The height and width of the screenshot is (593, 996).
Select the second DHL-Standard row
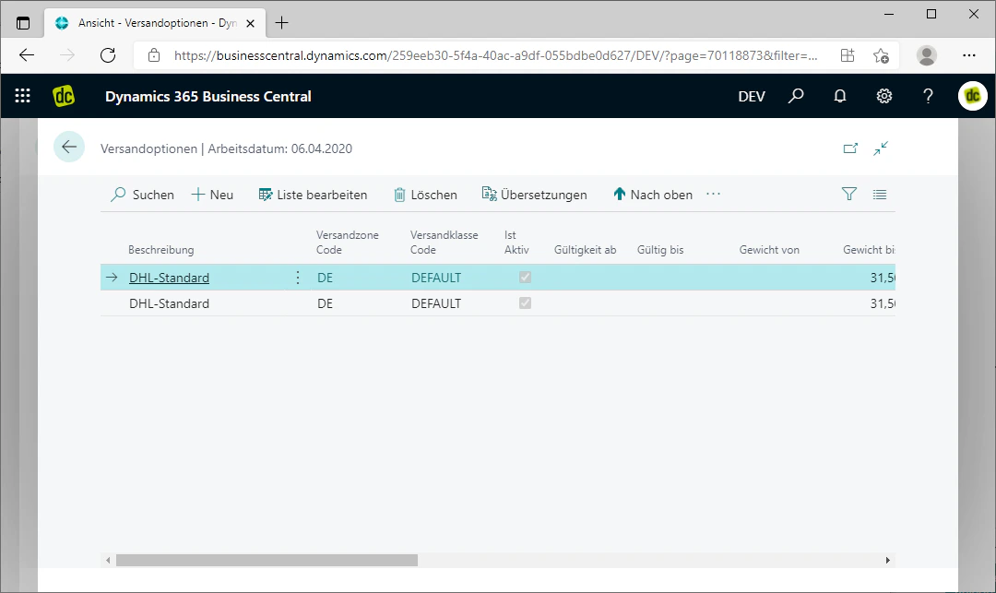[x=497, y=303]
